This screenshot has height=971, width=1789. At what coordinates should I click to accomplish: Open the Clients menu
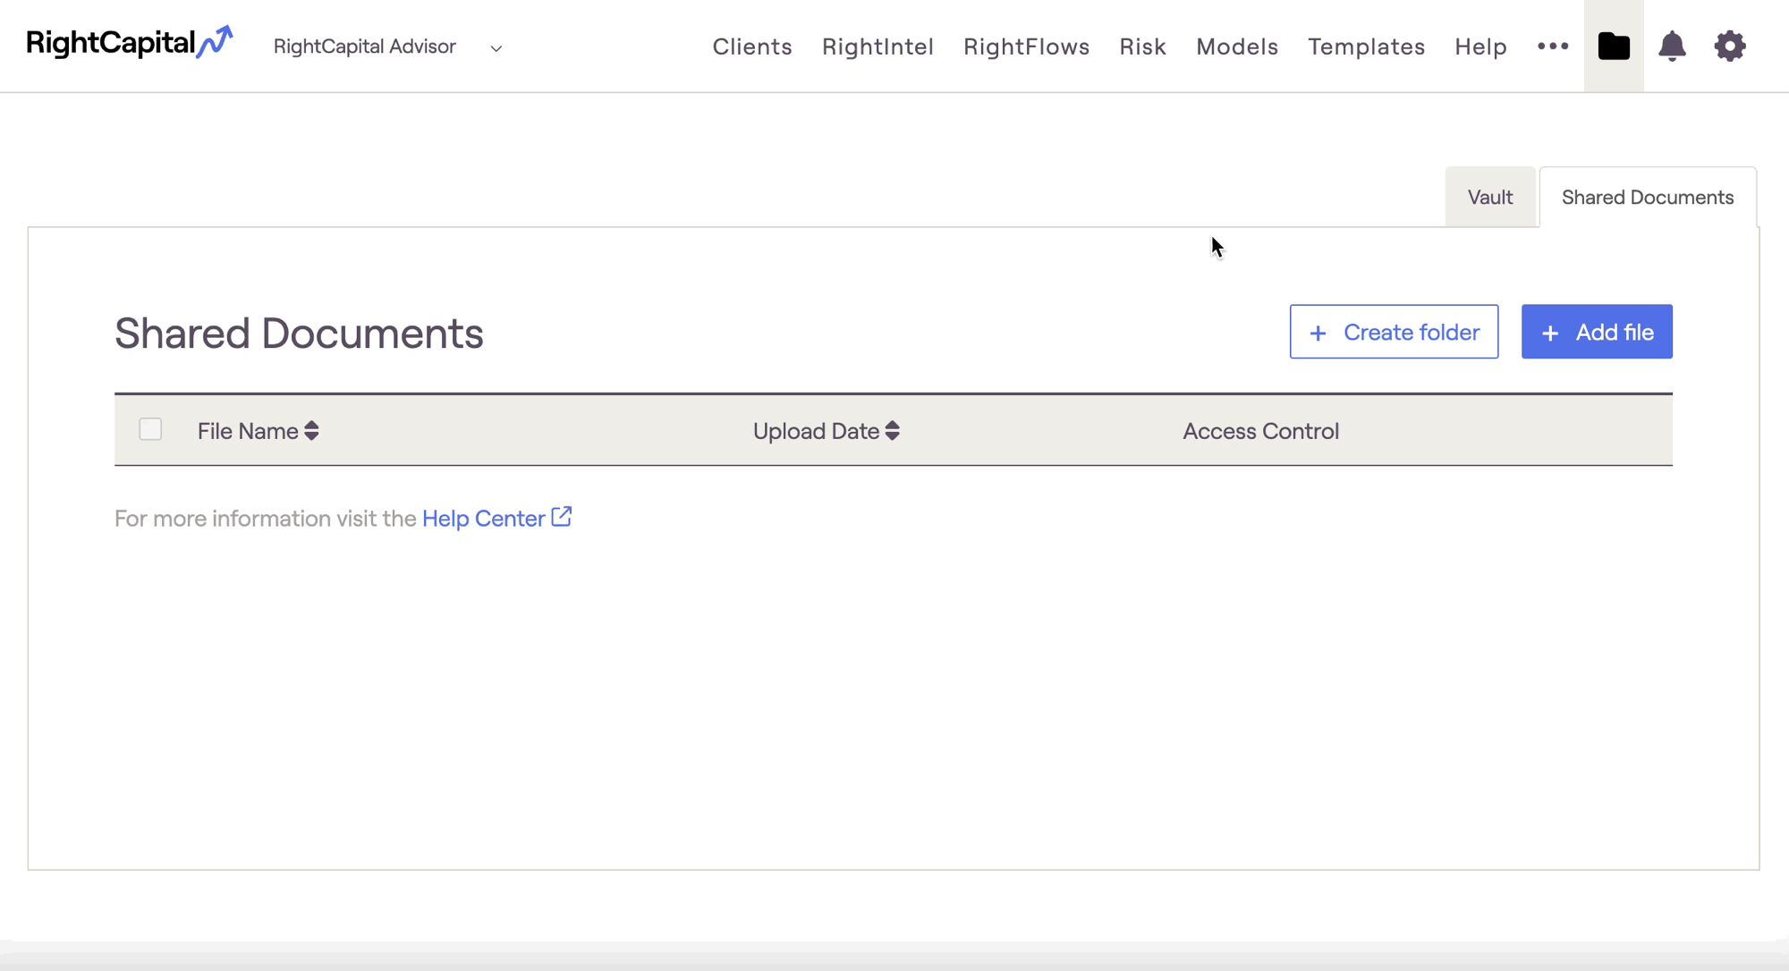point(752,46)
